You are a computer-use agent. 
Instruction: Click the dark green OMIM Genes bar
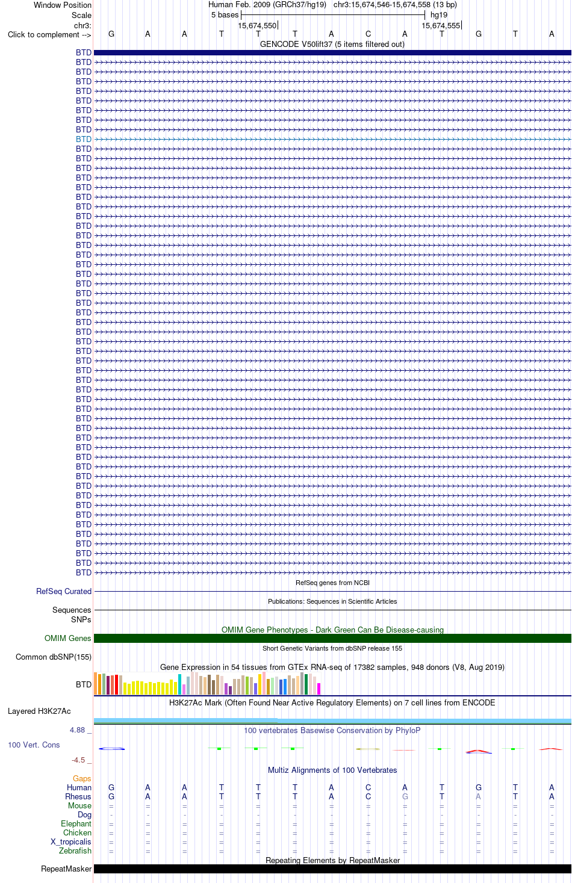click(x=332, y=638)
